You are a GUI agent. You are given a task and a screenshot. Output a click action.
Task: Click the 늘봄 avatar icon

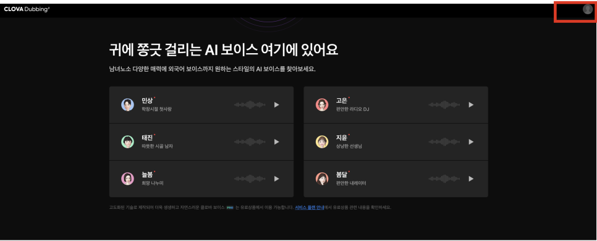point(127,179)
